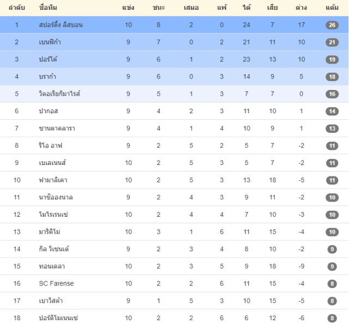349x330 pixels.
Task: Click the ริโอ อาฟ team name
Action: pyautogui.click(x=51, y=145)
